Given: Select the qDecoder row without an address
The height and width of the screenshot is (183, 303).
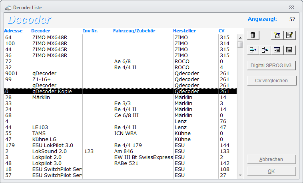Looking at the screenshot, I should (120, 86).
